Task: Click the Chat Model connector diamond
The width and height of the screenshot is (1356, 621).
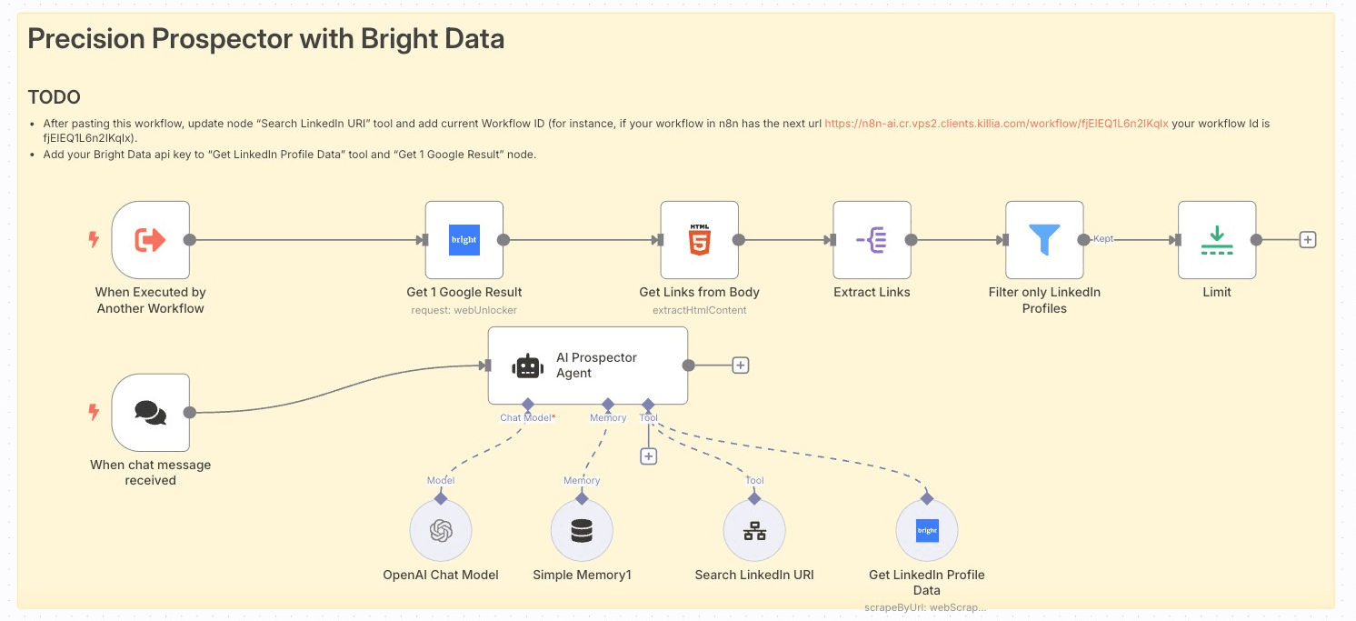Action: coord(527,404)
